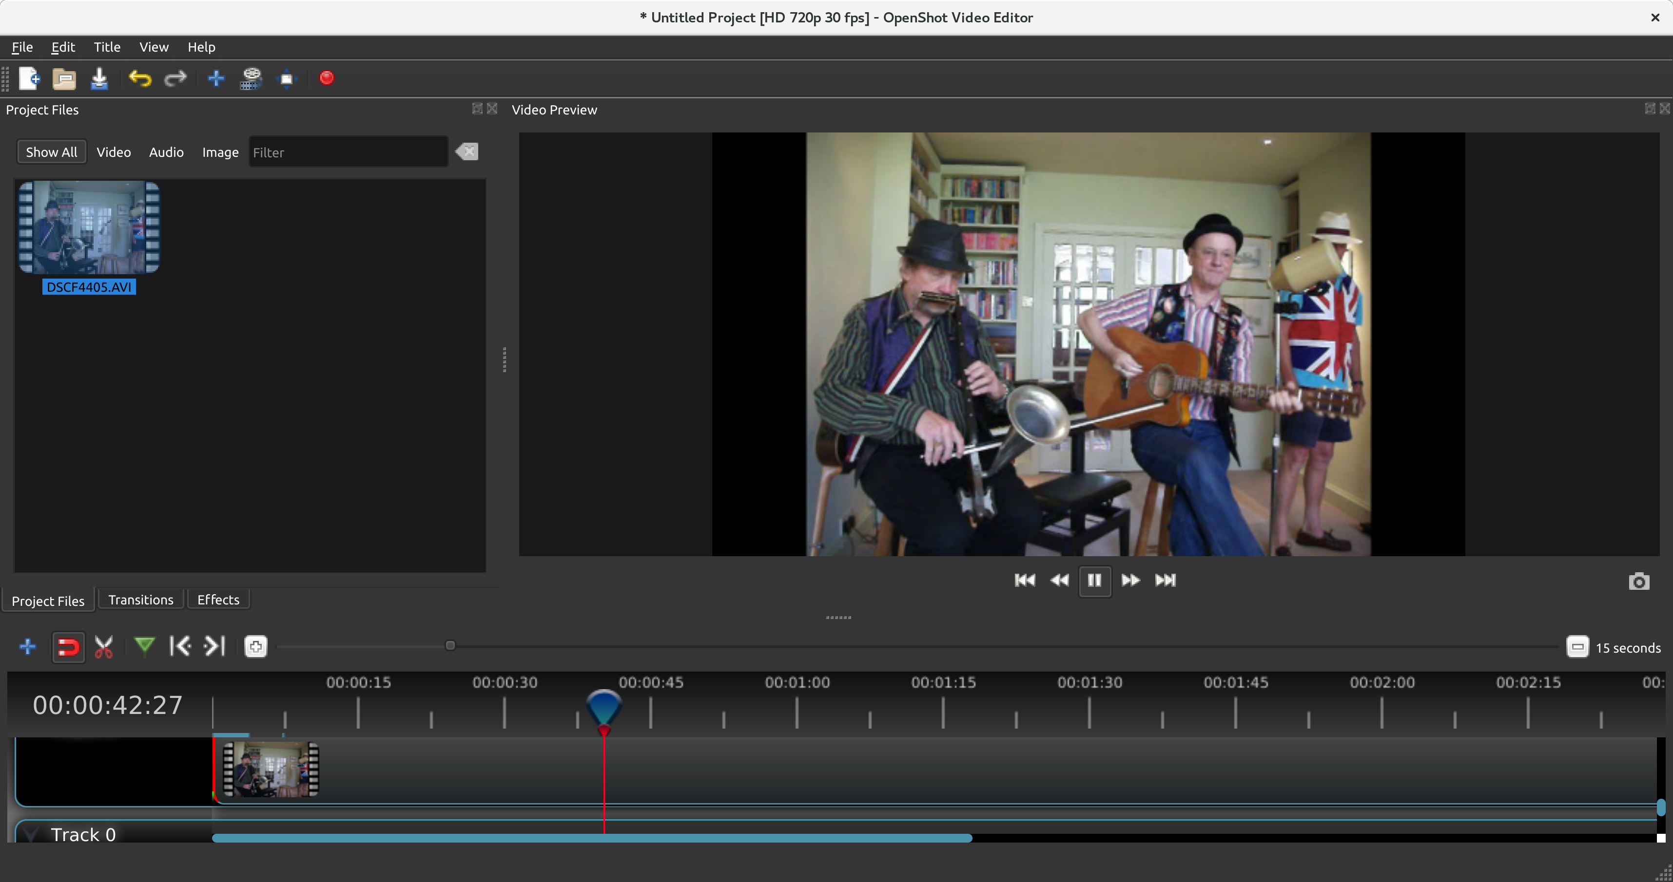Open the Title menu
The image size is (1673, 882).
107,47
